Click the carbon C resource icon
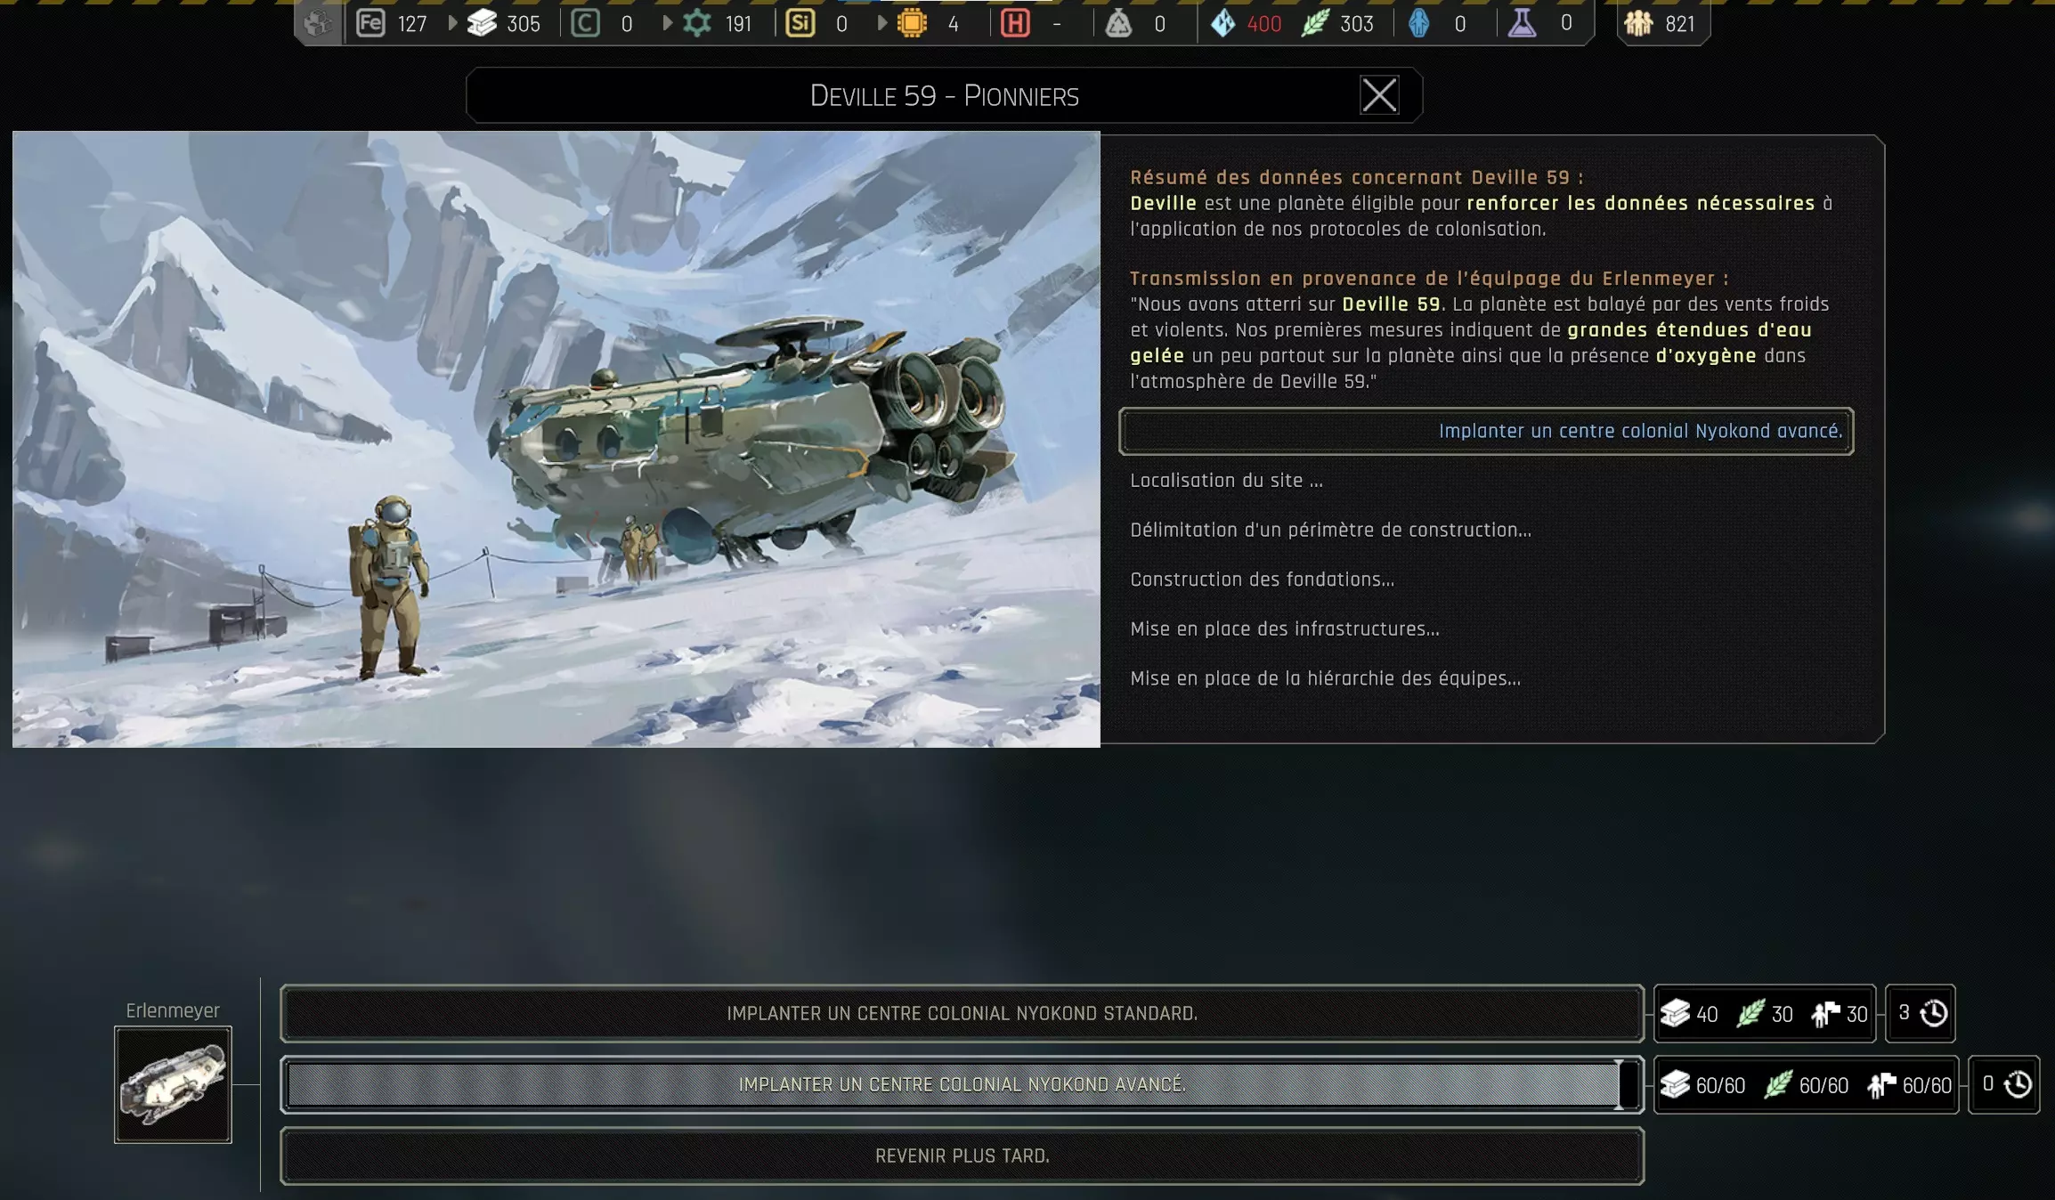Viewport: 2055px width, 1200px height. (x=585, y=23)
